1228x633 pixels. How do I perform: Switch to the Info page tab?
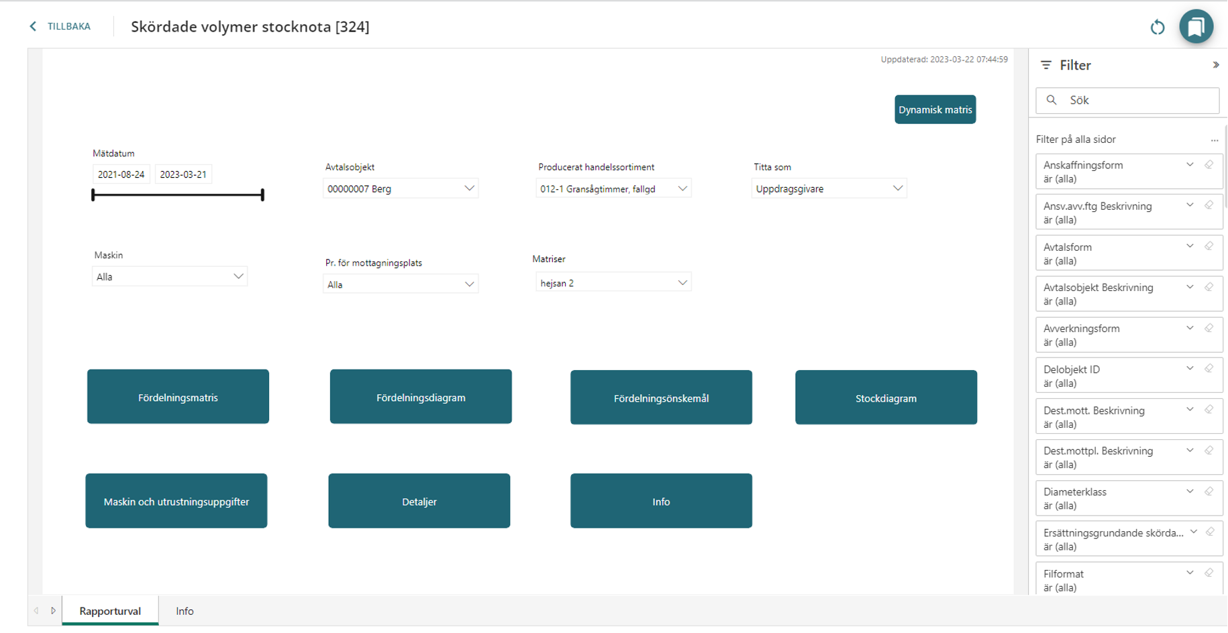point(185,611)
